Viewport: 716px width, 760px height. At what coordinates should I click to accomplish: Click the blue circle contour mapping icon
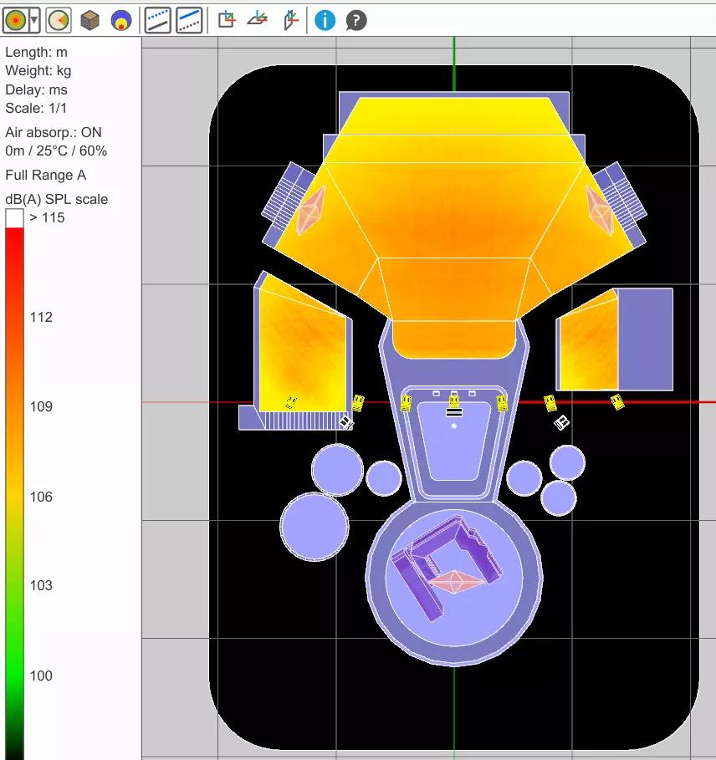click(x=121, y=20)
